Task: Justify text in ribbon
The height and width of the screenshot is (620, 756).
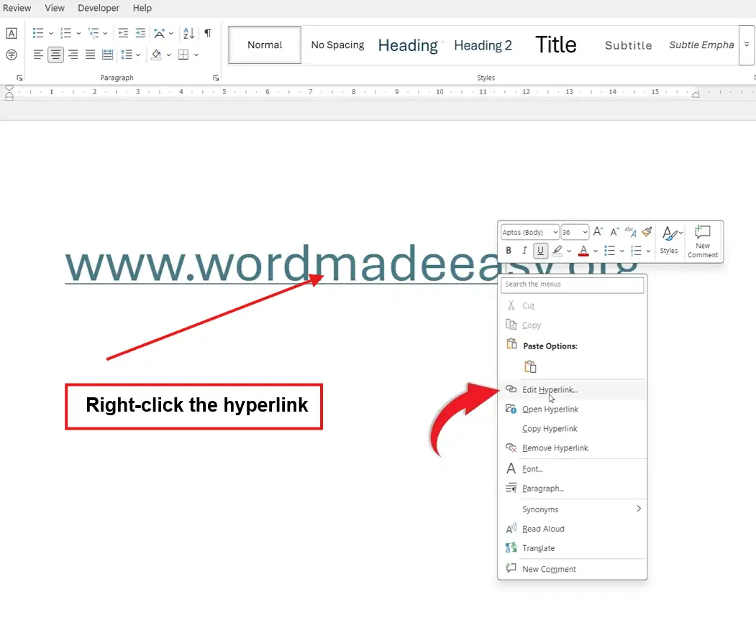Action: [x=90, y=55]
